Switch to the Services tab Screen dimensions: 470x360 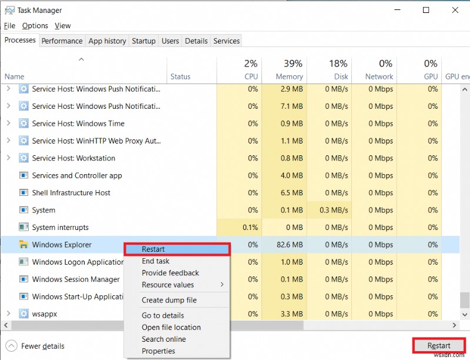[x=226, y=41]
